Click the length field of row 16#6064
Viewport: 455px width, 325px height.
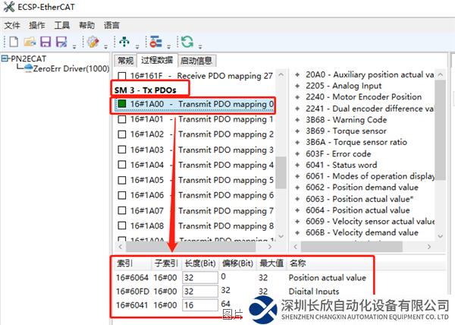tap(199, 278)
